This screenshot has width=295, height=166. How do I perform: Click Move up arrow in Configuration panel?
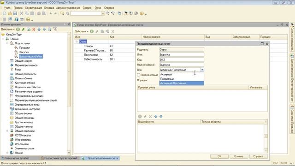39,30
